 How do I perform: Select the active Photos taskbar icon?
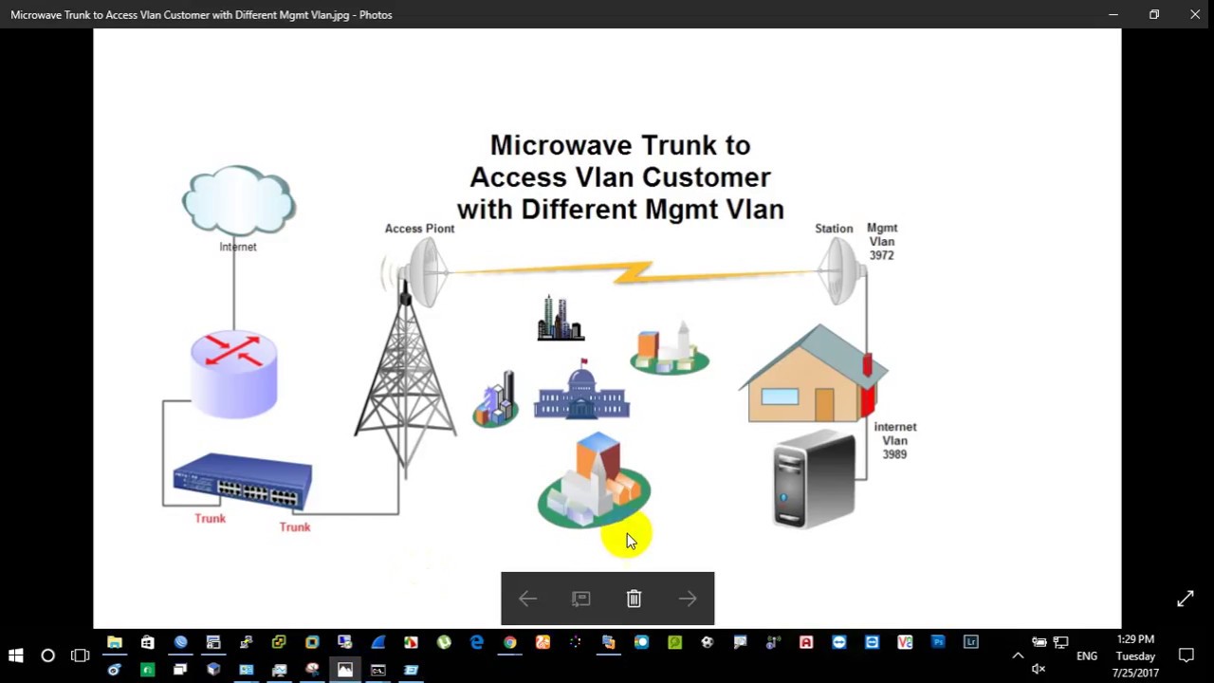[x=345, y=670]
